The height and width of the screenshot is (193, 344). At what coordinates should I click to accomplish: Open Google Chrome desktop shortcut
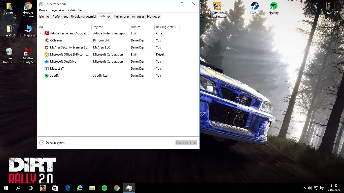click(28, 10)
